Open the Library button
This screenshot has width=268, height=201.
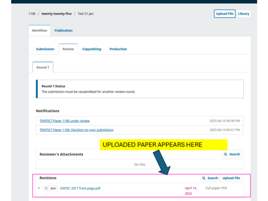click(243, 14)
